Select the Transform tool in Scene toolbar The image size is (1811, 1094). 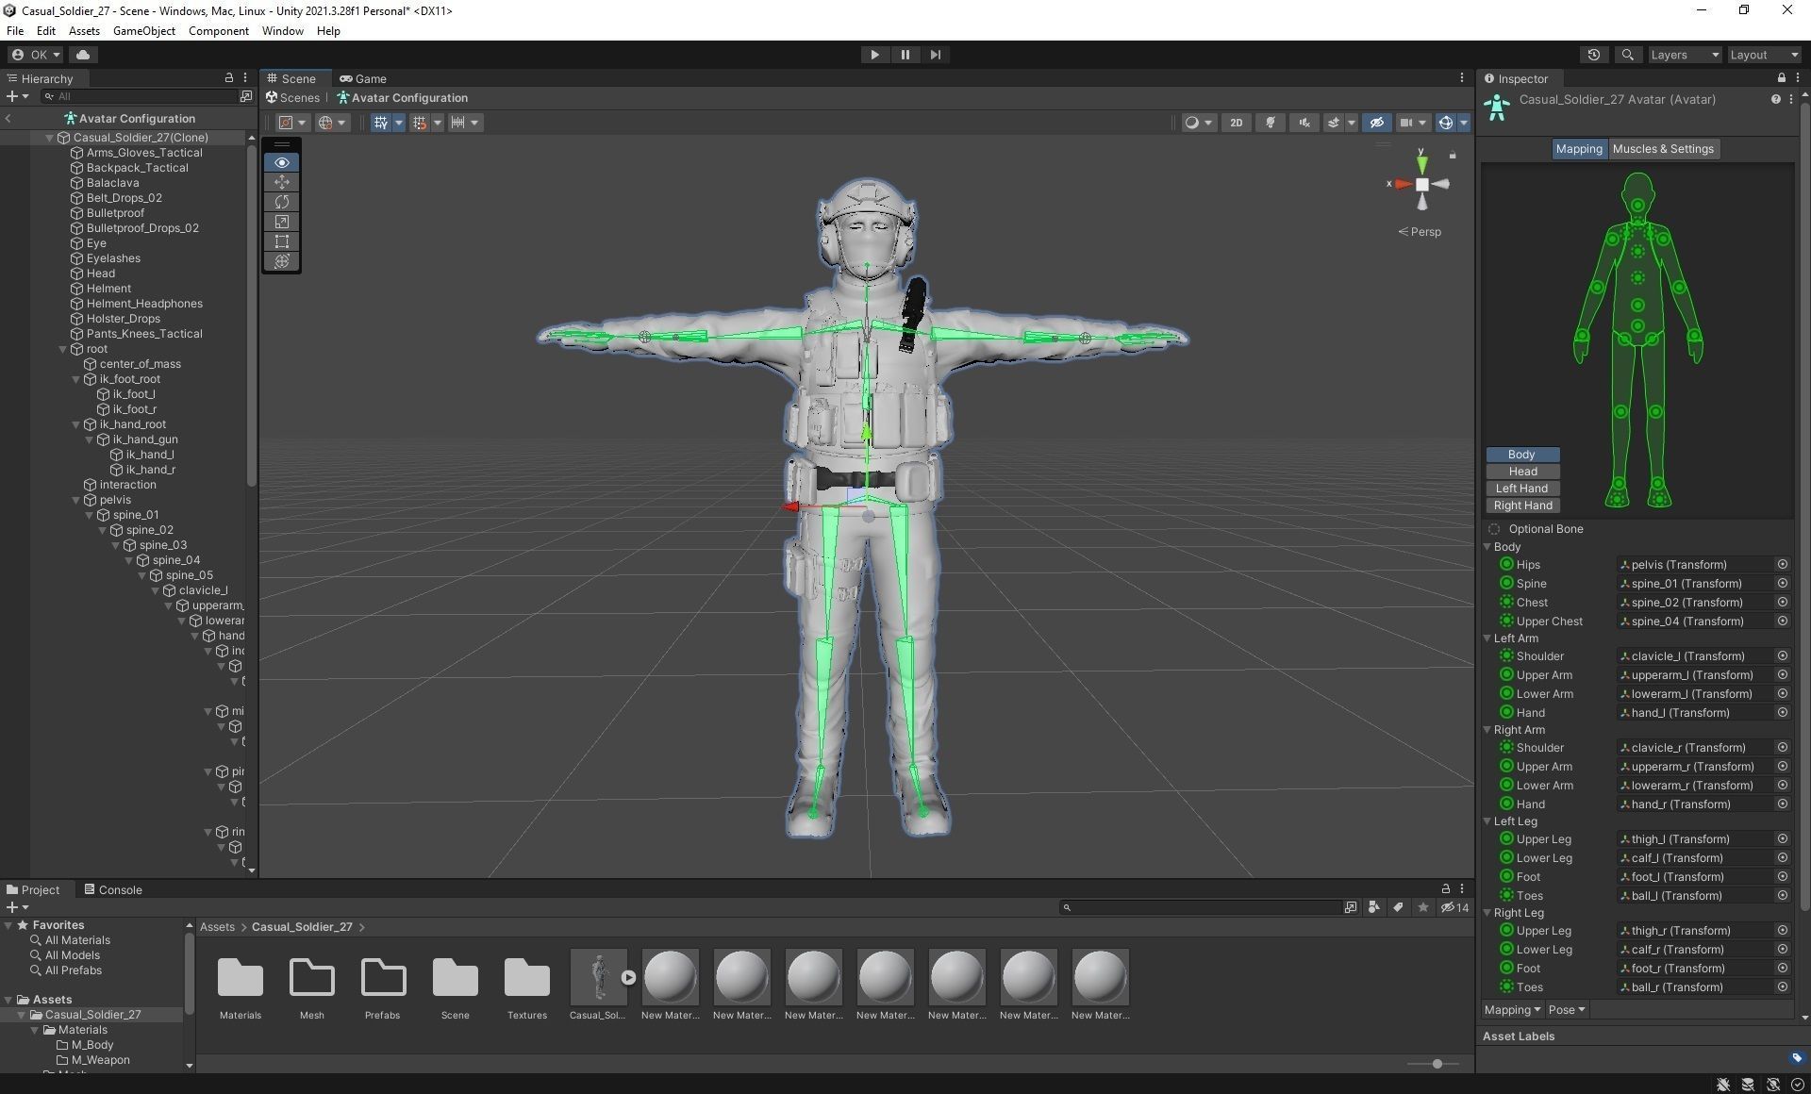pyautogui.click(x=281, y=261)
